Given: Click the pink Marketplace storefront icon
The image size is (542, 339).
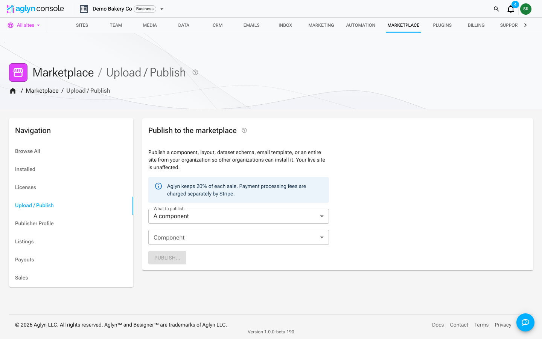Looking at the screenshot, I should (x=18, y=72).
